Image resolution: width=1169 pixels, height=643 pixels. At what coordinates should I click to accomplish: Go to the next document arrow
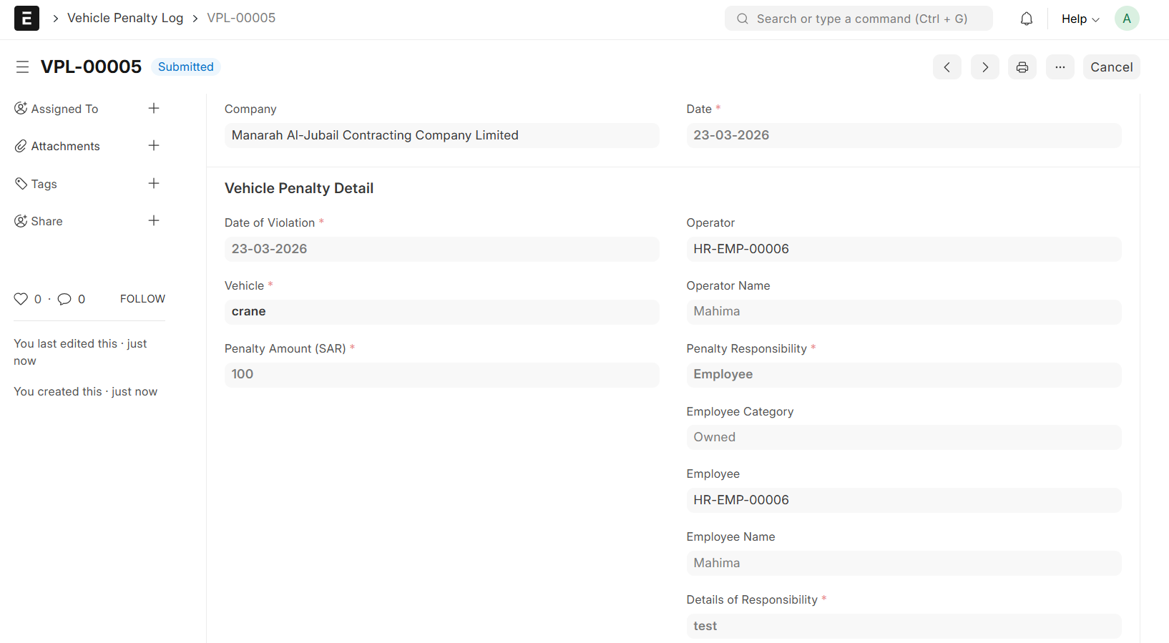pyautogui.click(x=984, y=67)
